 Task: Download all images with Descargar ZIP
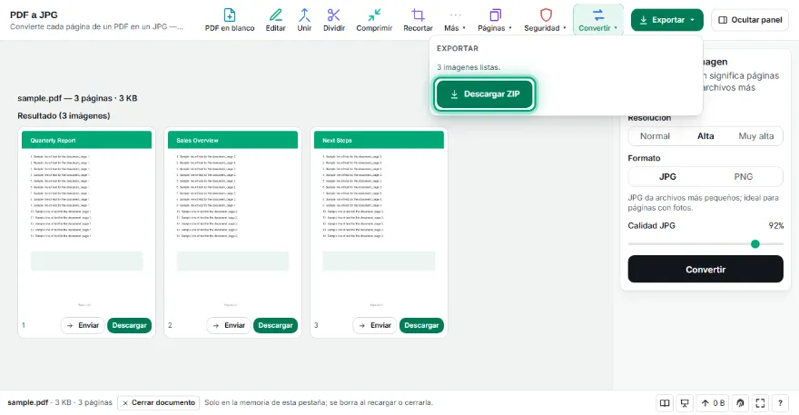point(485,94)
